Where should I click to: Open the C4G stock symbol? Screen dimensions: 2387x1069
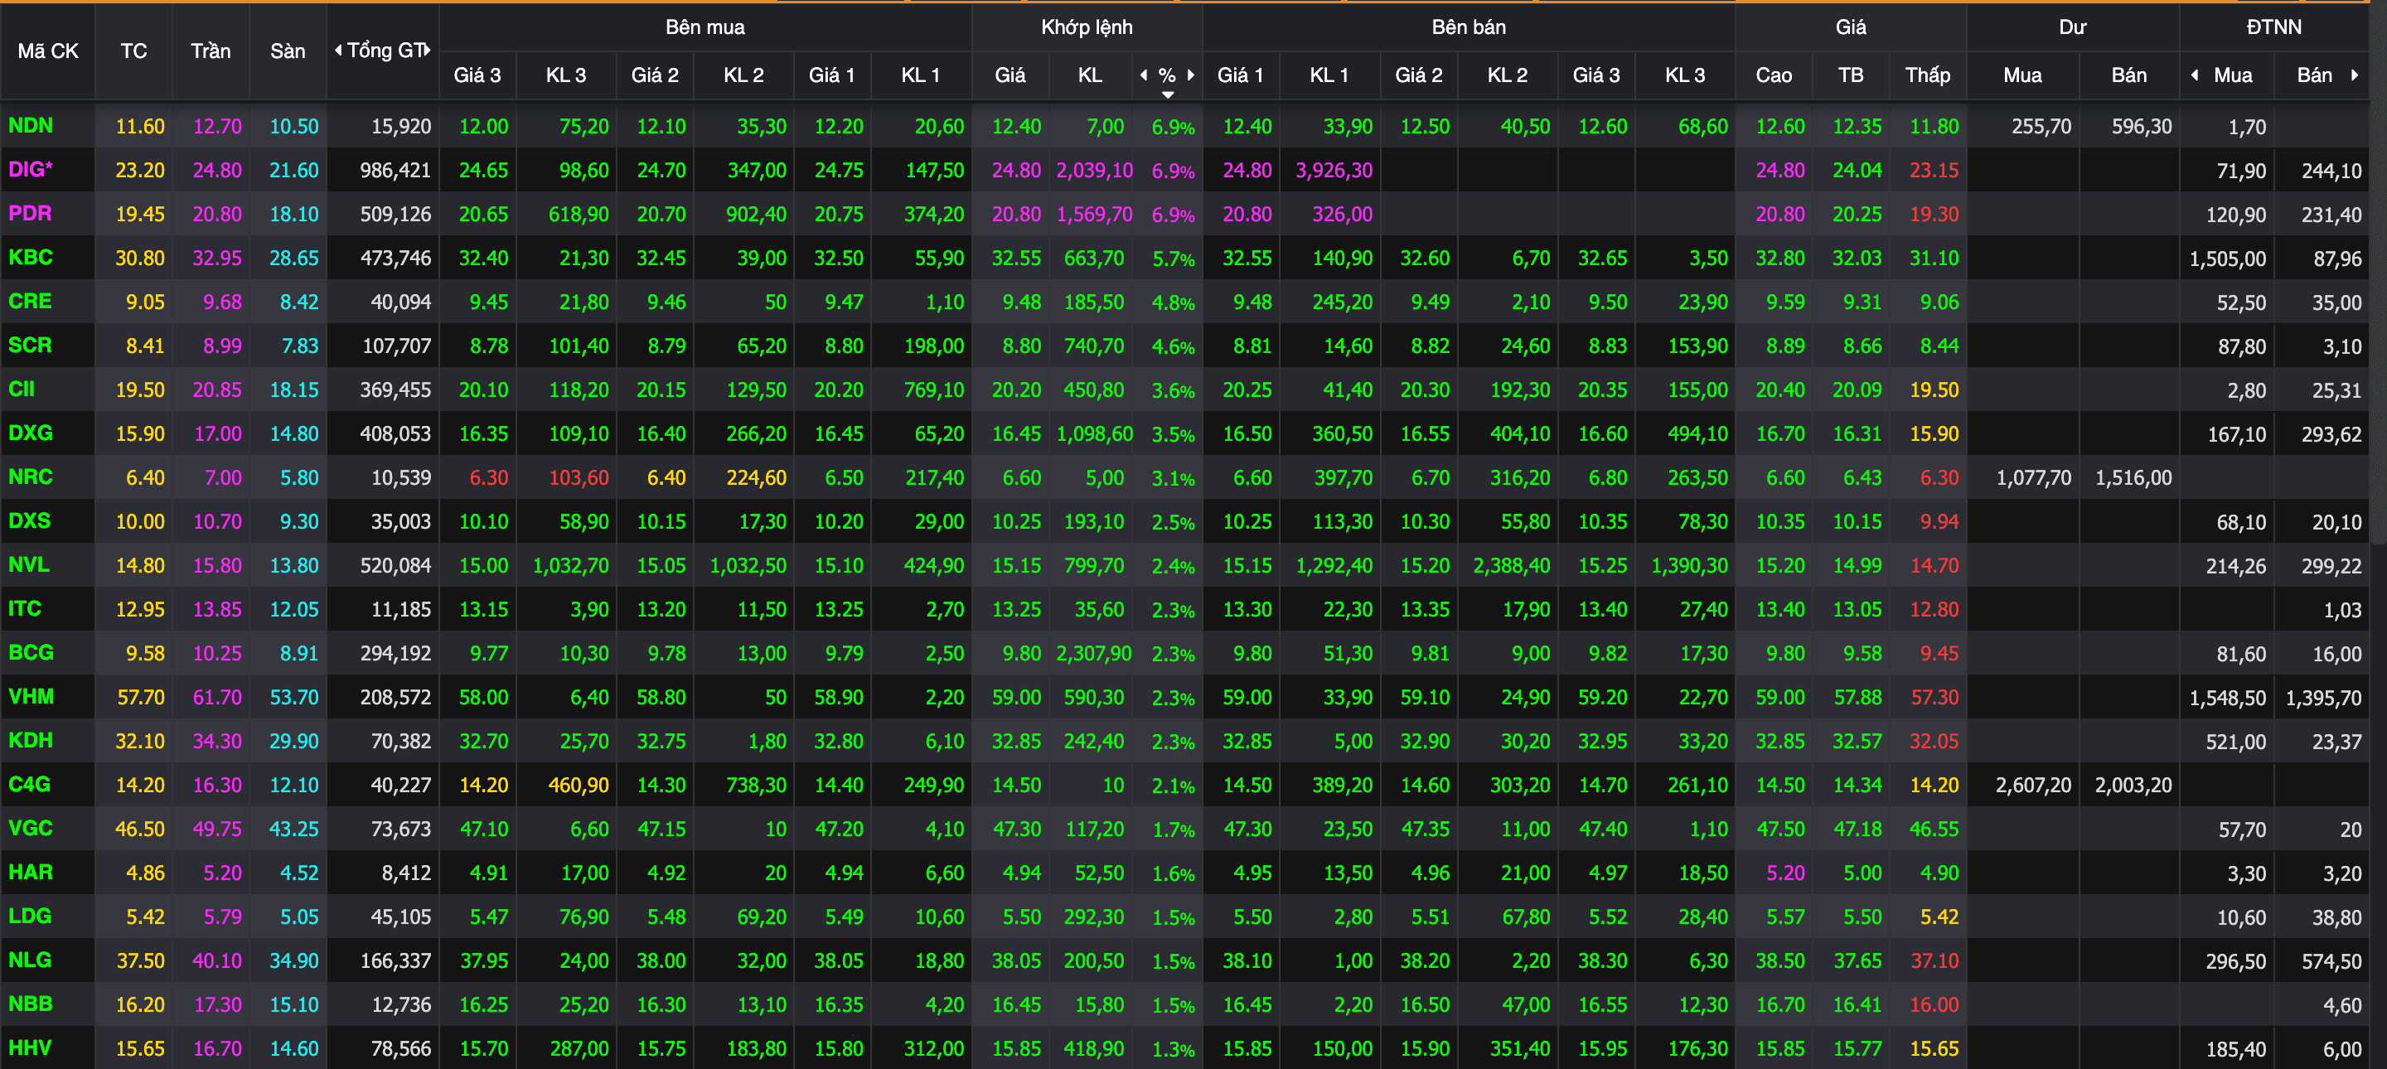coord(29,784)
